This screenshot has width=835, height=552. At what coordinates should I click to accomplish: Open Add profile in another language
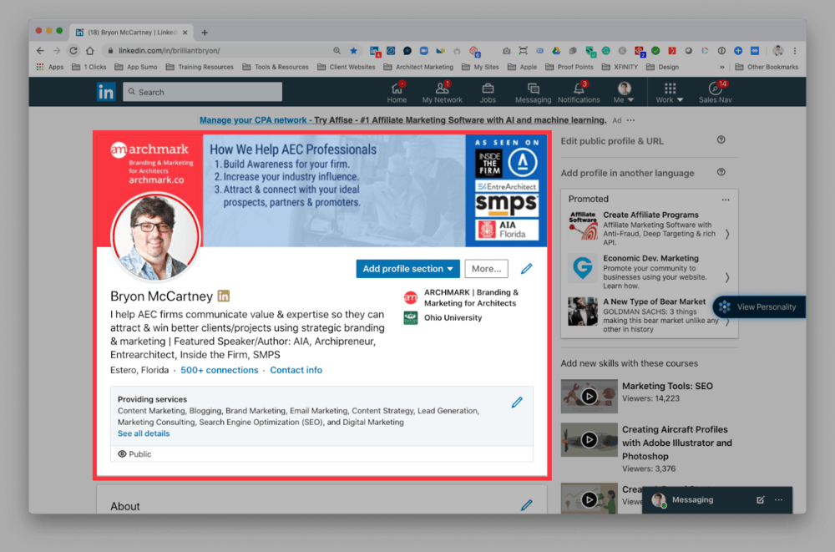click(x=627, y=173)
